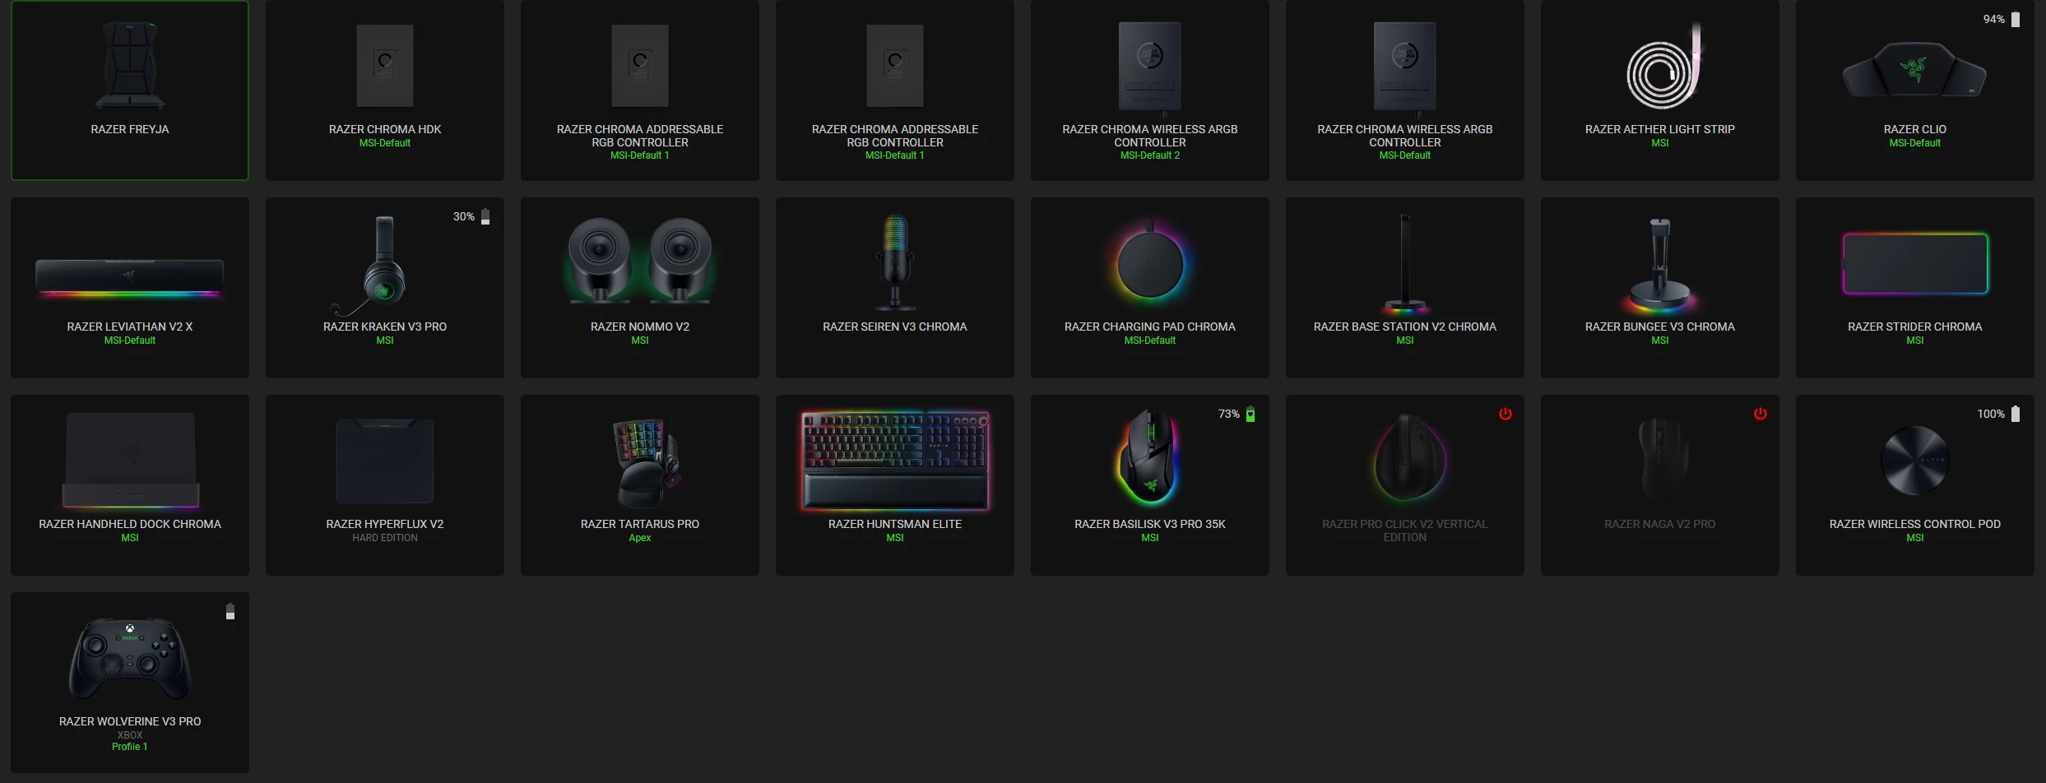
Task: Click the 30% battery percentage text
Action: [464, 217]
